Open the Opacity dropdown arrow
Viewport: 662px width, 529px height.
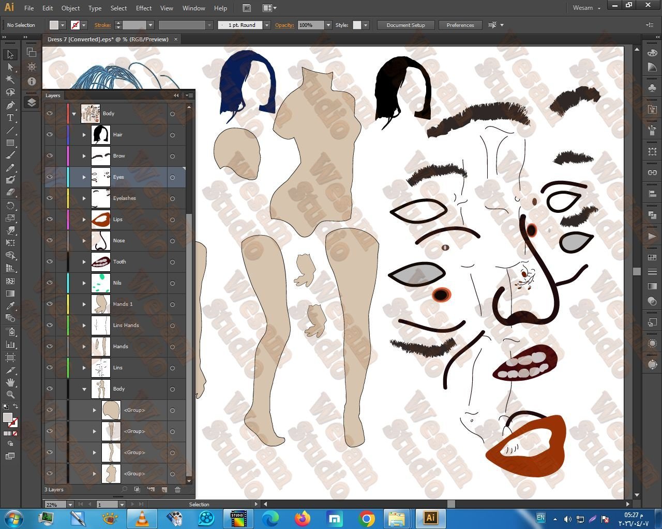328,25
